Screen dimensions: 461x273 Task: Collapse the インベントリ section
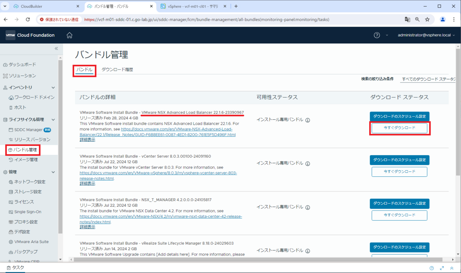coord(53,88)
